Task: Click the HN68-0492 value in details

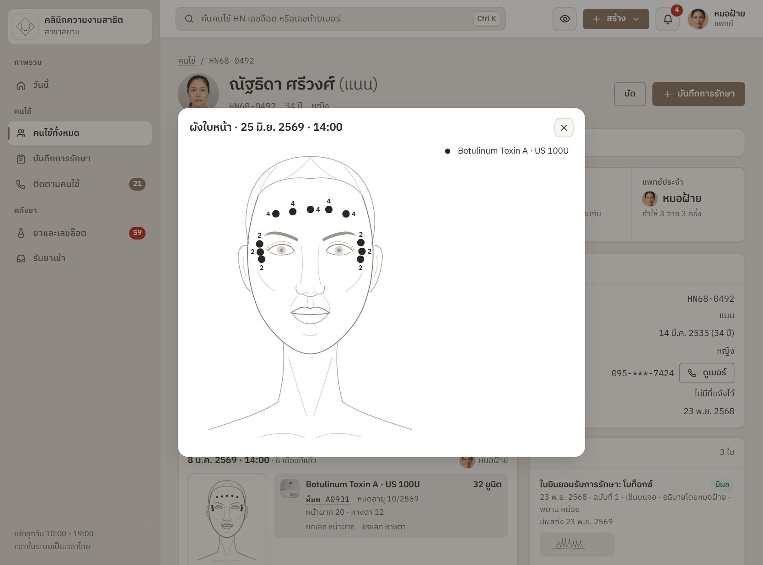Action: pyautogui.click(x=710, y=299)
